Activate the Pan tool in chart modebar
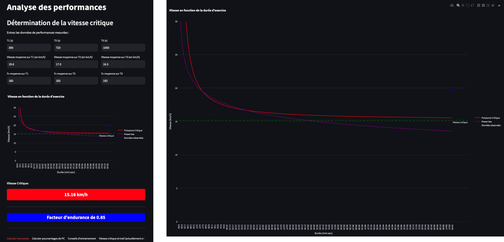504x242 pixels. 463,5
